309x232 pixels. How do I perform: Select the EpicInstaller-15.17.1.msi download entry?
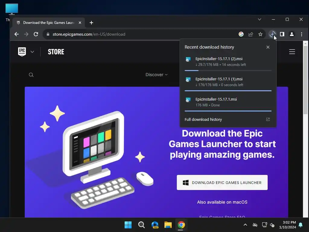[x=228, y=102]
